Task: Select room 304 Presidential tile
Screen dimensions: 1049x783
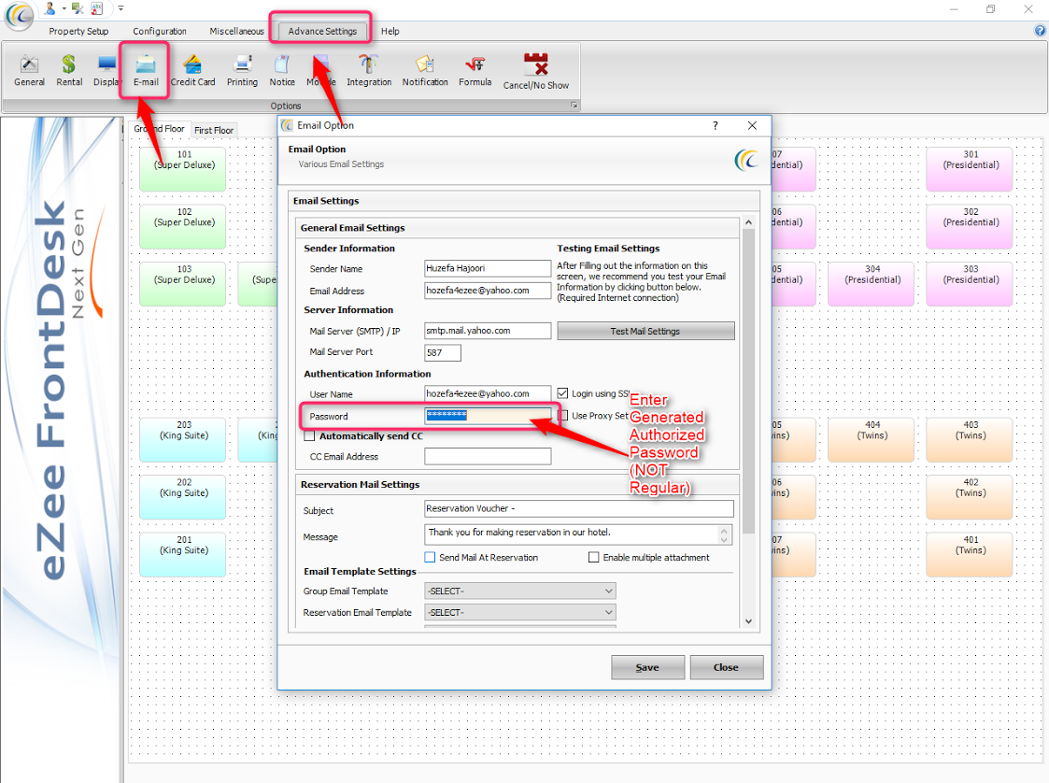Action: click(871, 284)
